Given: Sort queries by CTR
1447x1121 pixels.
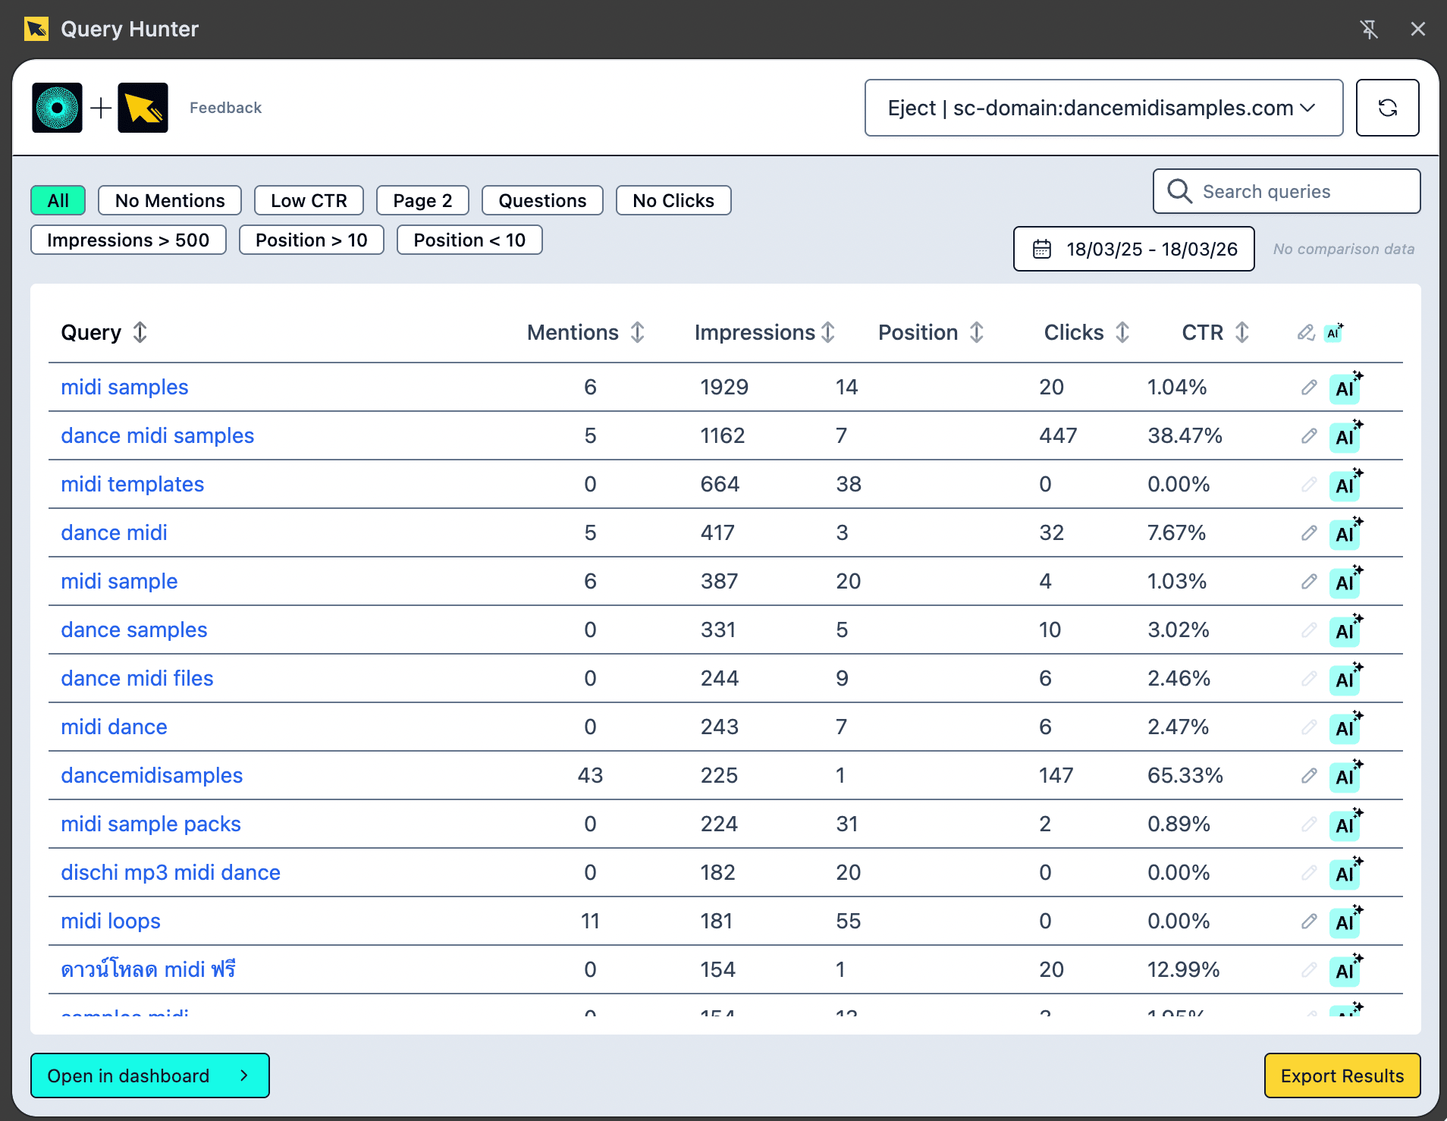Looking at the screenshot, I should click(x=1241, y=332).
